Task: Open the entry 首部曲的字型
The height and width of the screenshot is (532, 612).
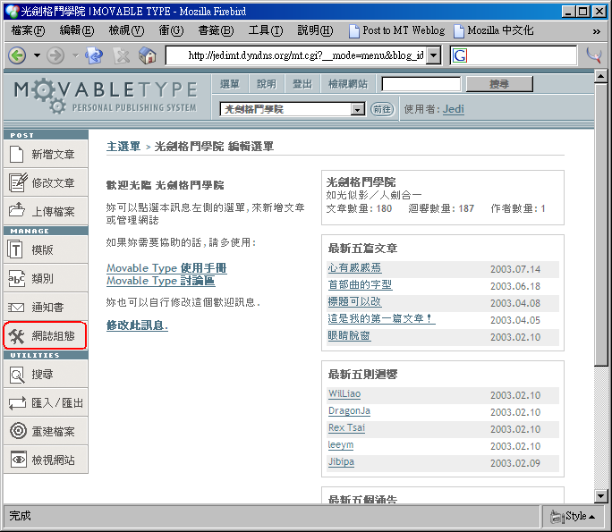Action: click(360, 284)
